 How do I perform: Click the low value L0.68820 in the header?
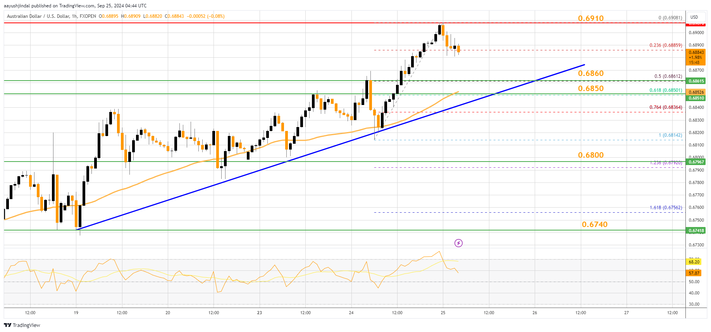[153, 16]
